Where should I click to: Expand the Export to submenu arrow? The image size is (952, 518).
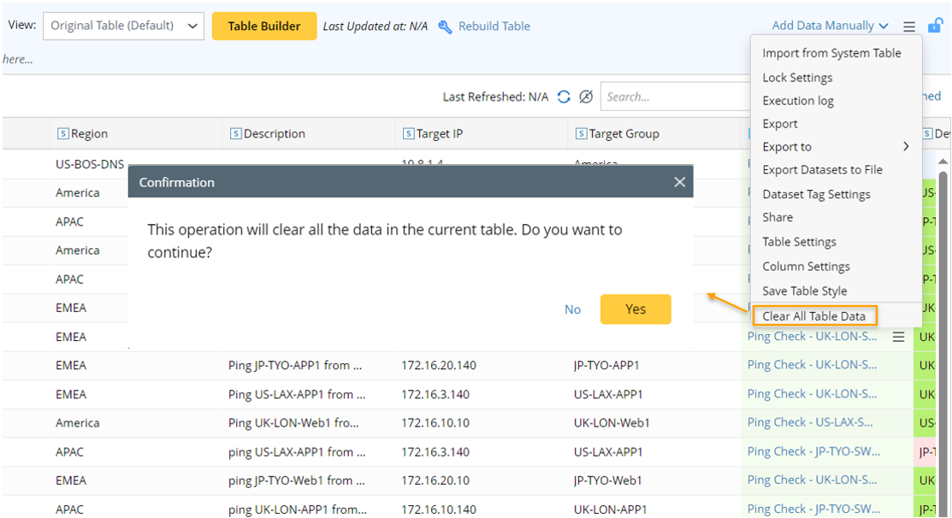pyautogui.click(x=906, y=147)
